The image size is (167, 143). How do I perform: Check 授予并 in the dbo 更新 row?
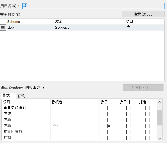(128, 126)
